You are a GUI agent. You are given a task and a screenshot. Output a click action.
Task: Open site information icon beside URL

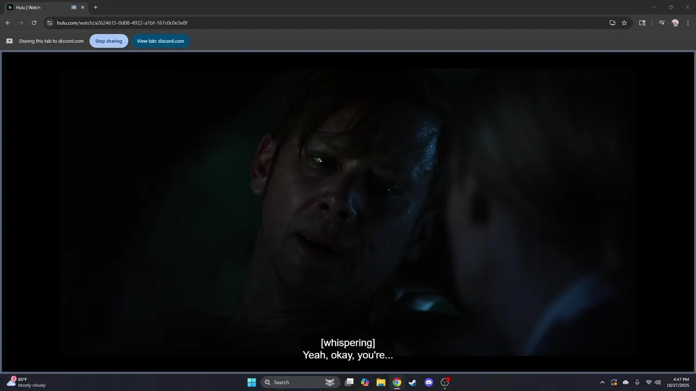point(49,23)
